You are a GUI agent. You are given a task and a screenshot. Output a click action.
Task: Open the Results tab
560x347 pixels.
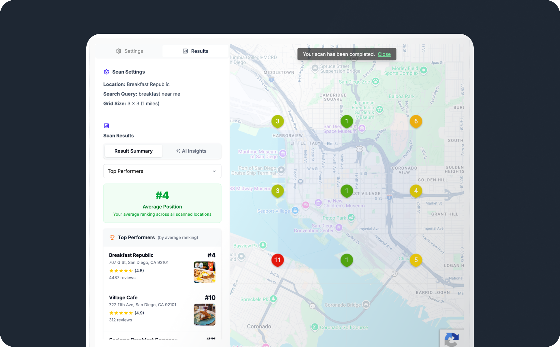pos(196,51)
